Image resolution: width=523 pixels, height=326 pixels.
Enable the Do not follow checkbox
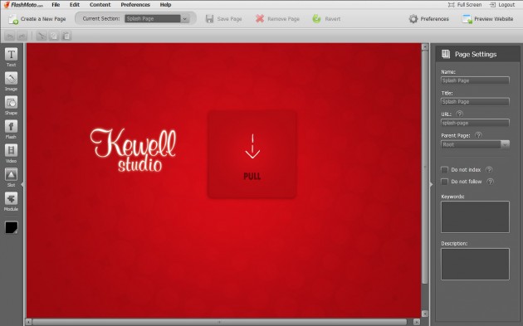444,182
